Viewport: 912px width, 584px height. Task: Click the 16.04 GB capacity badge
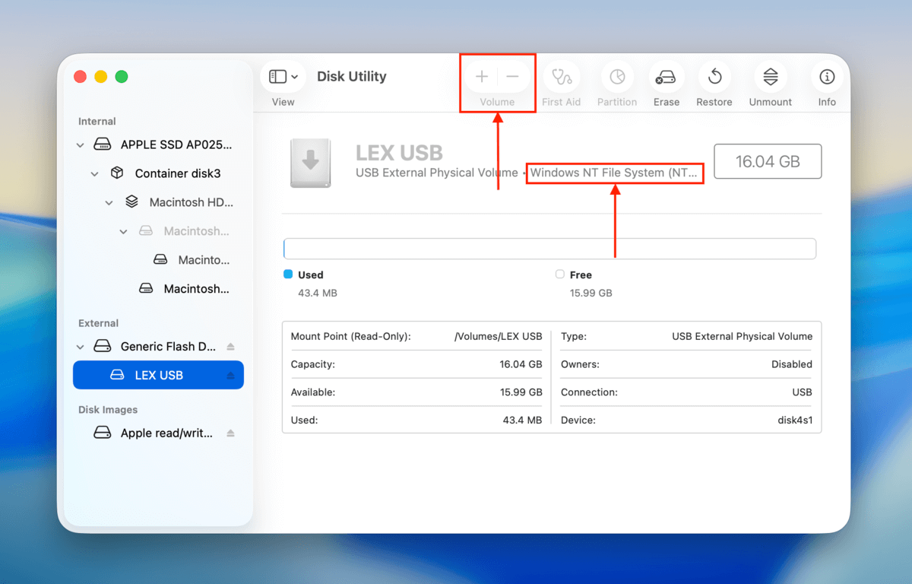768,161
